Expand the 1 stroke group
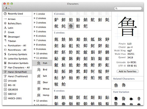Viewport: 147px width, 109px height. click(x=35, y=14)
